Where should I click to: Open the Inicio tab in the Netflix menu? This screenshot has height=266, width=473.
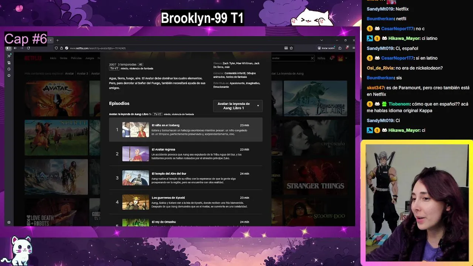click(x=53, y=58)
